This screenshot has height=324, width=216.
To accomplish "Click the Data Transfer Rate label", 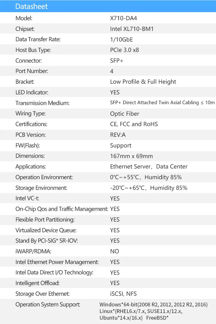I will (38, 40).
